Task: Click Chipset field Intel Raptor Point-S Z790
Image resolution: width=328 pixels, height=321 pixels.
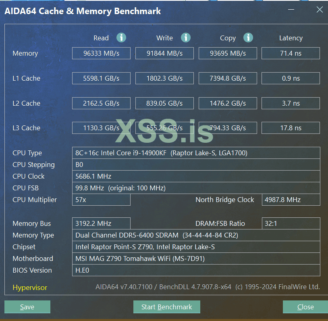Action: (x=196, y=247)
